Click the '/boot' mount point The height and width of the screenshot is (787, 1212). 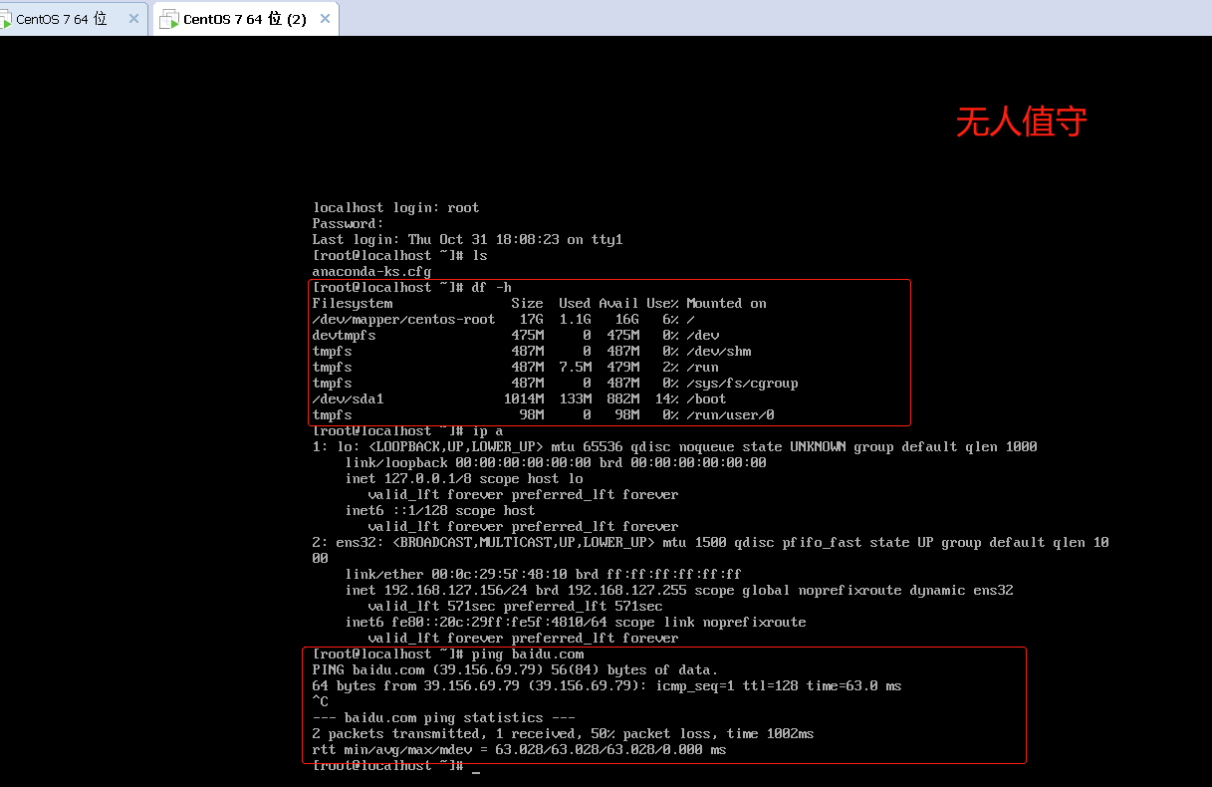[706, 398]
